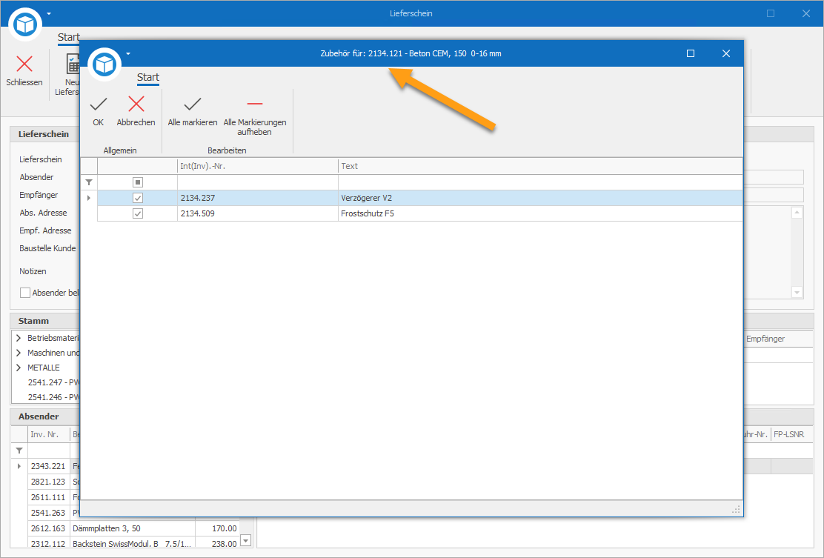This screenshot has height=558, width=824.
Task: Click the Neu Lieferschein toolbar icon
Action: [73, 64]
